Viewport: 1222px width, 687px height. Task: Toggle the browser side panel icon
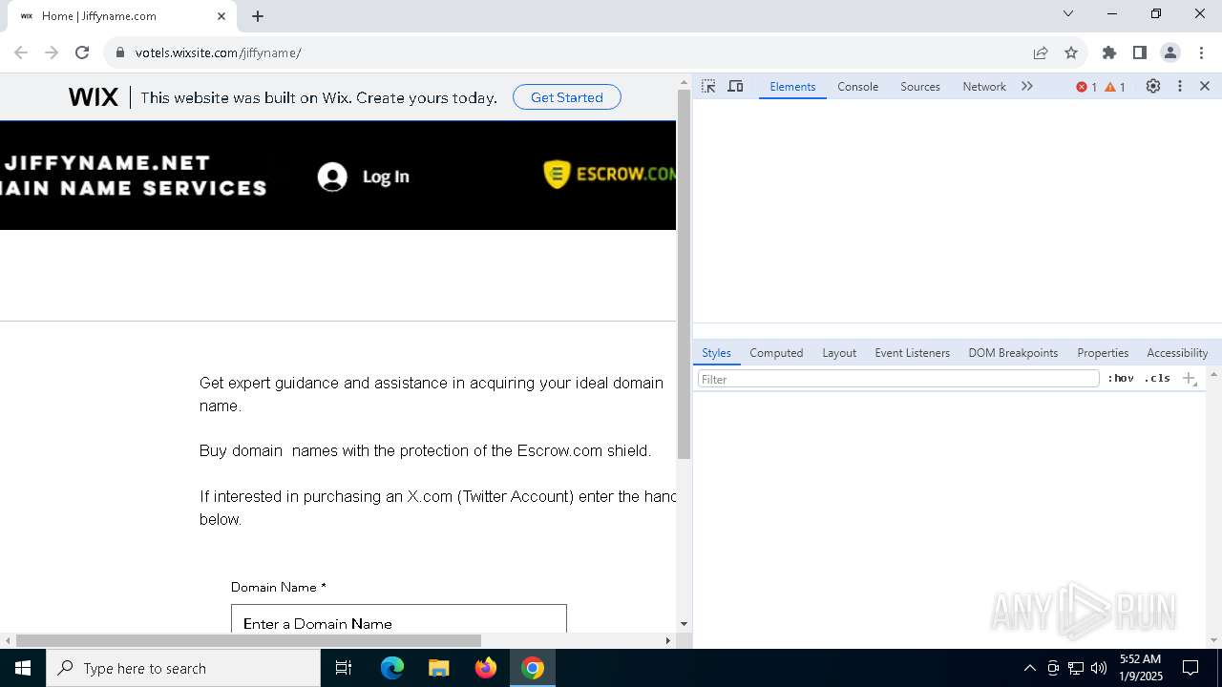click(1140, 52)
